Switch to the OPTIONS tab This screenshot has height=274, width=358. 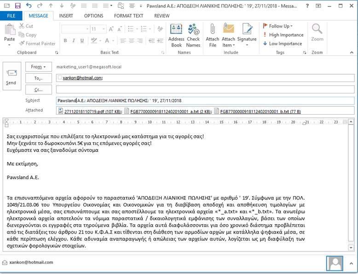(93, 16)
